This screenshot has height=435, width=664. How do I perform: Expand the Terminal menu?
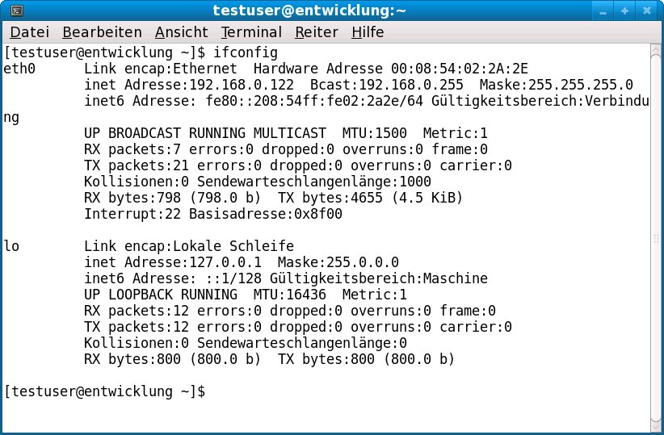point(251,33)
